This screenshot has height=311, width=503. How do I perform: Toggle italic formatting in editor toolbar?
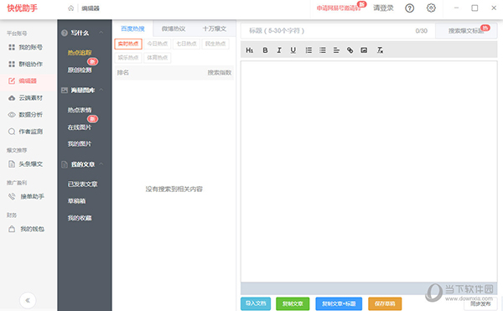279,50
